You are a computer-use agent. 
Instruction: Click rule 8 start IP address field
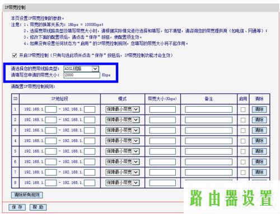point(51,183)
